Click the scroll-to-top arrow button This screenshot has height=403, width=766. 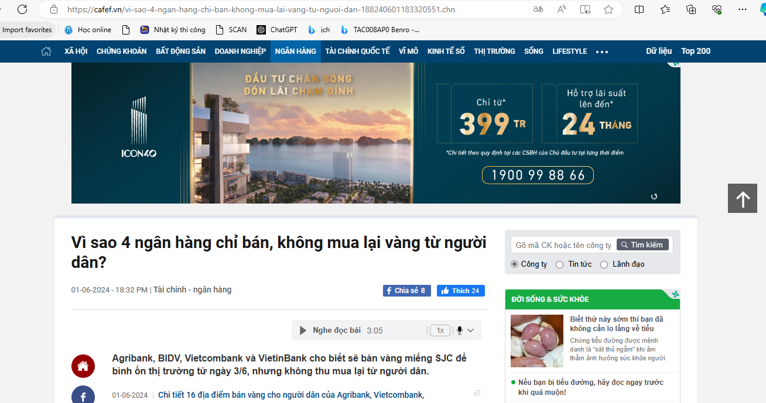tap(743, 199)
